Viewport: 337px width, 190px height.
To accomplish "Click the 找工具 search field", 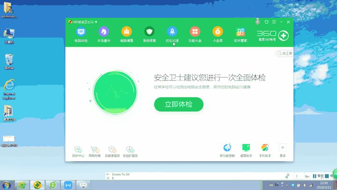I will [x=285, y=53].
